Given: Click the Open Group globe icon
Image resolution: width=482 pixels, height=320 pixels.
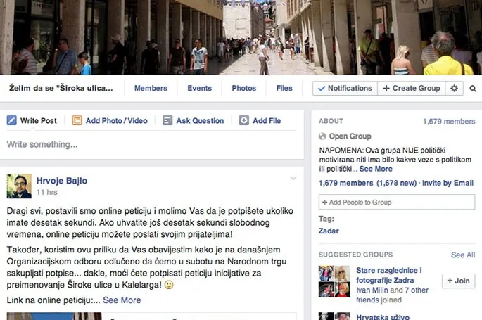Looking at the screenshot, I should pyautogui.click(x=323, y=136).
